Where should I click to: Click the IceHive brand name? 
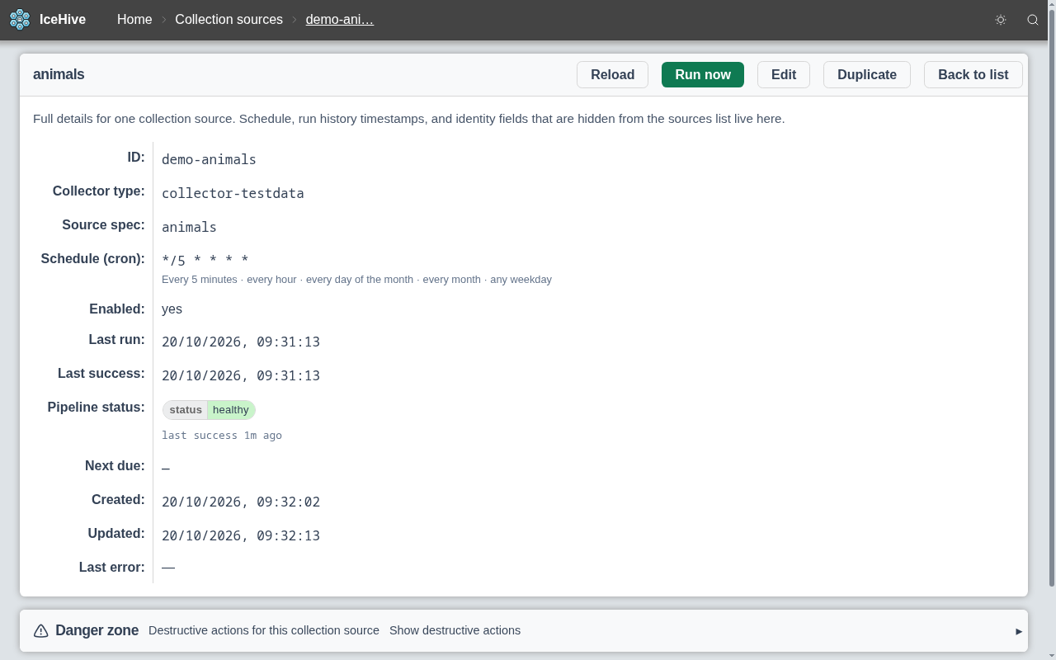click(63, 19)
